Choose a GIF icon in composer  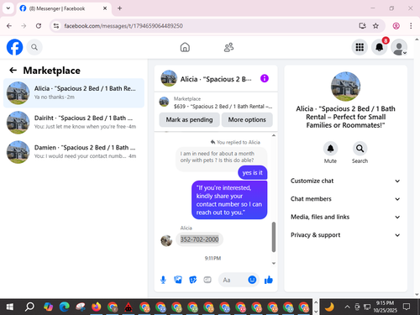coord(207,280)
